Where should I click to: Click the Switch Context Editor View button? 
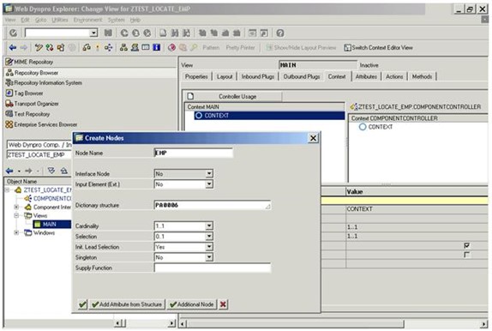(378, 48)
